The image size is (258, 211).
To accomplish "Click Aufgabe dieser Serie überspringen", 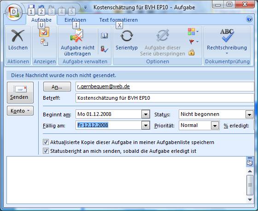I will click(163, 42).
